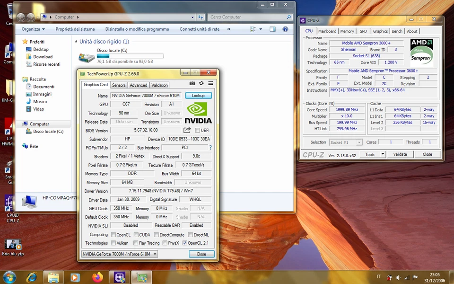
Task: Click the GPU-Z refresh icon
Action: point(201,83)
